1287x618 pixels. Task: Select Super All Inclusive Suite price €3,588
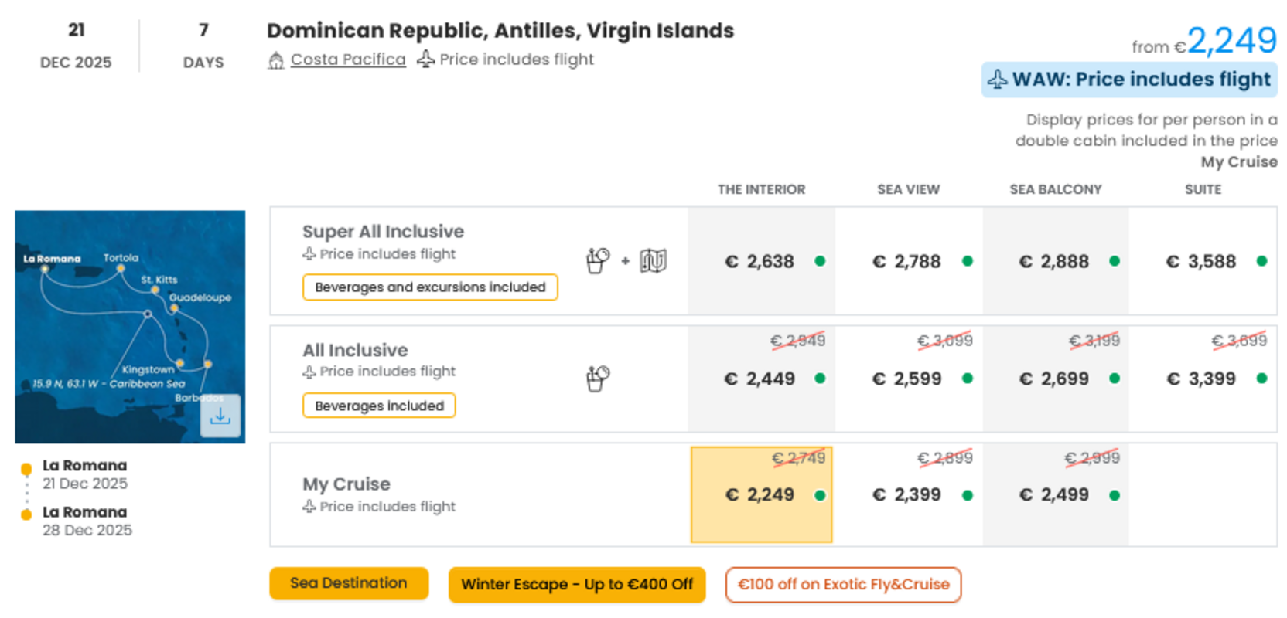[x=1203, y=261]
